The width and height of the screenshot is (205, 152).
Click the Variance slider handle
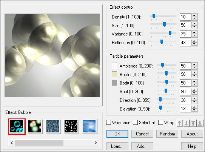click(x=170, y=33)
